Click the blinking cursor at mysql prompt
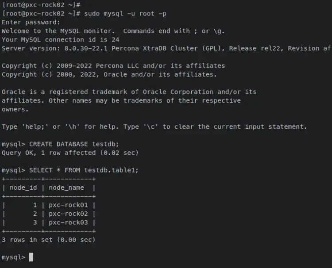Image resolution: width=332 pixels, height=268 pixels. [31, 257]
